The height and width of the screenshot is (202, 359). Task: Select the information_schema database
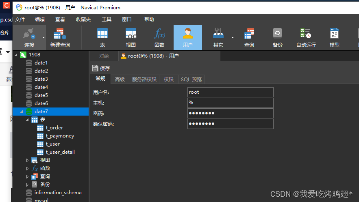[x=58, y=193]
